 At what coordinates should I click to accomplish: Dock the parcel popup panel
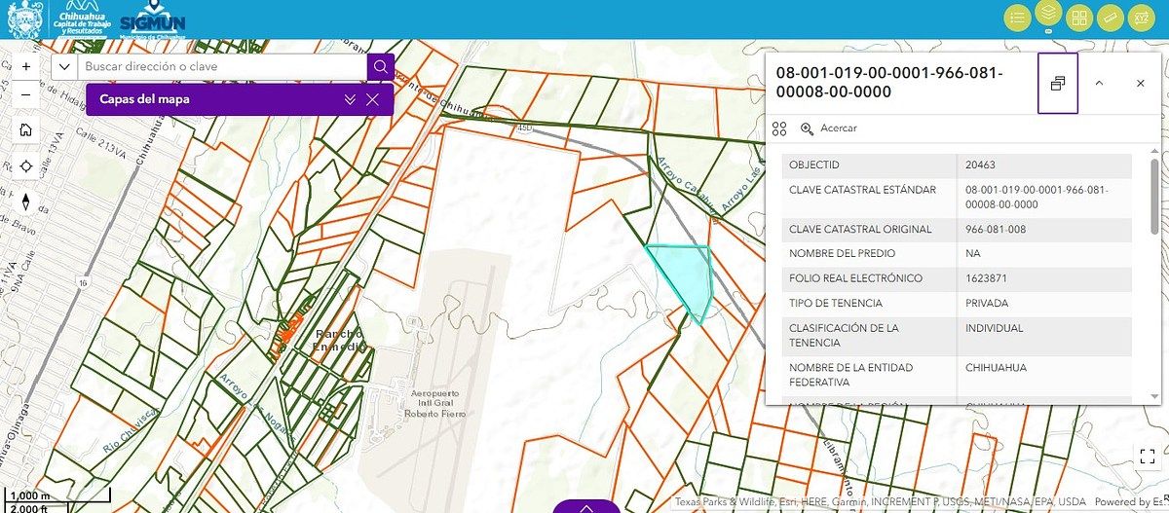[1058, 84]
